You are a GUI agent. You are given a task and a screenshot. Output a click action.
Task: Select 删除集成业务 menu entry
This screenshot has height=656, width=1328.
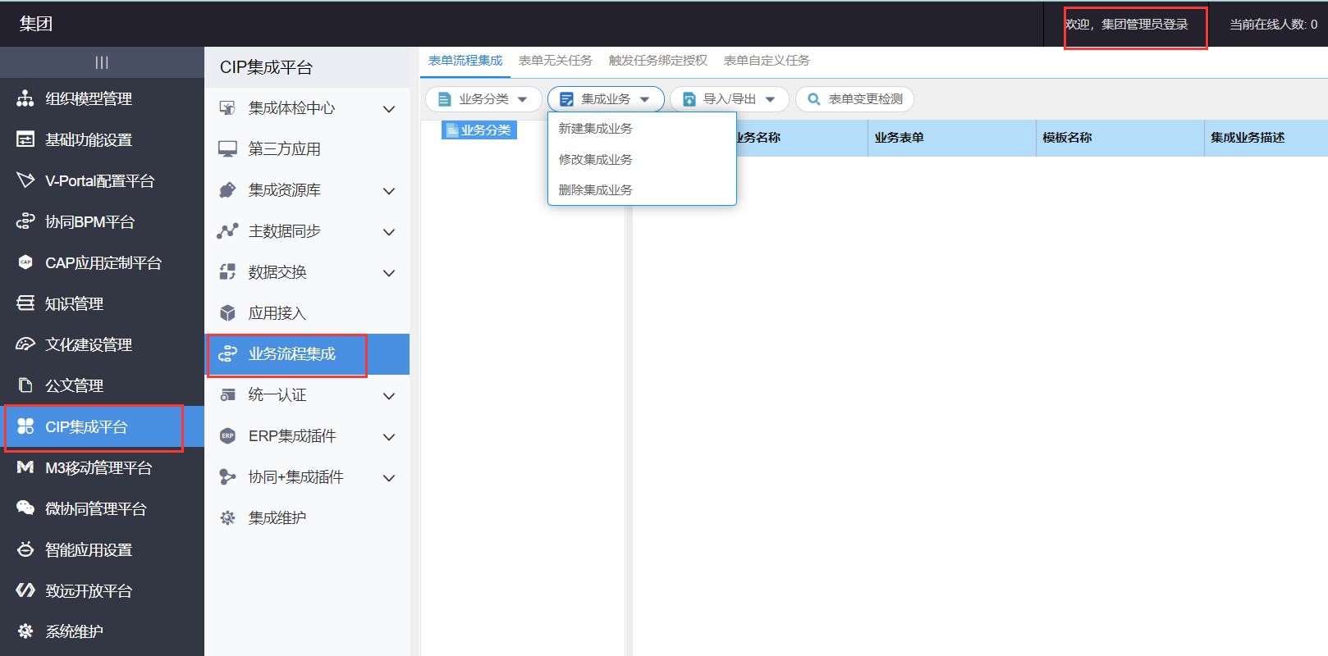pos(596,190)
